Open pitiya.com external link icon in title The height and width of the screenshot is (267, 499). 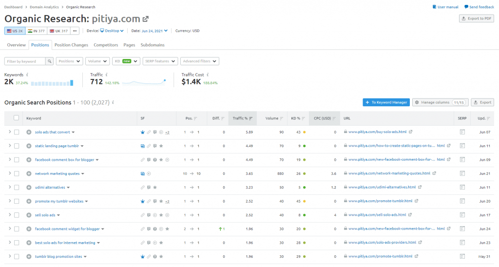[x=145, y=19]
